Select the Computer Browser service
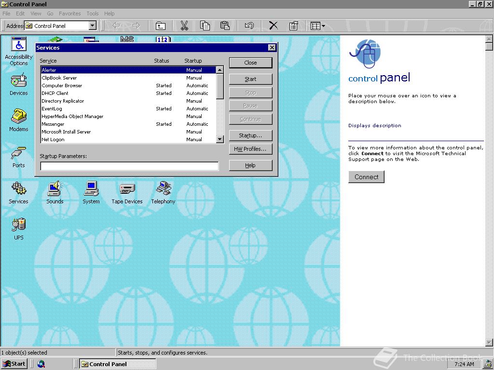 [128, 86]
